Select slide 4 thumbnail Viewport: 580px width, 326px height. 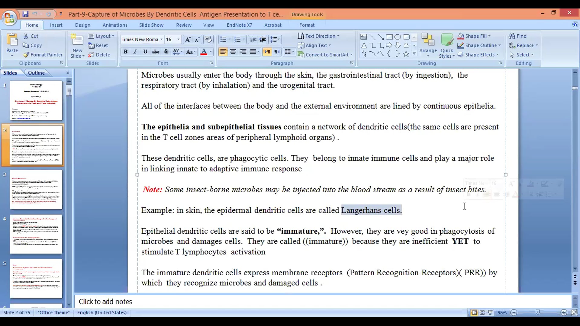click(36, 234)
